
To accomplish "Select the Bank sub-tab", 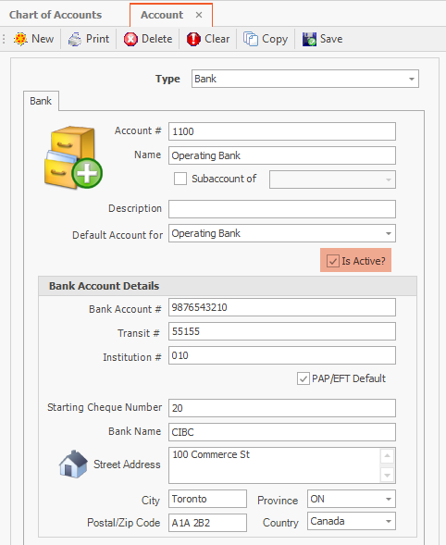I will point(41,101).
